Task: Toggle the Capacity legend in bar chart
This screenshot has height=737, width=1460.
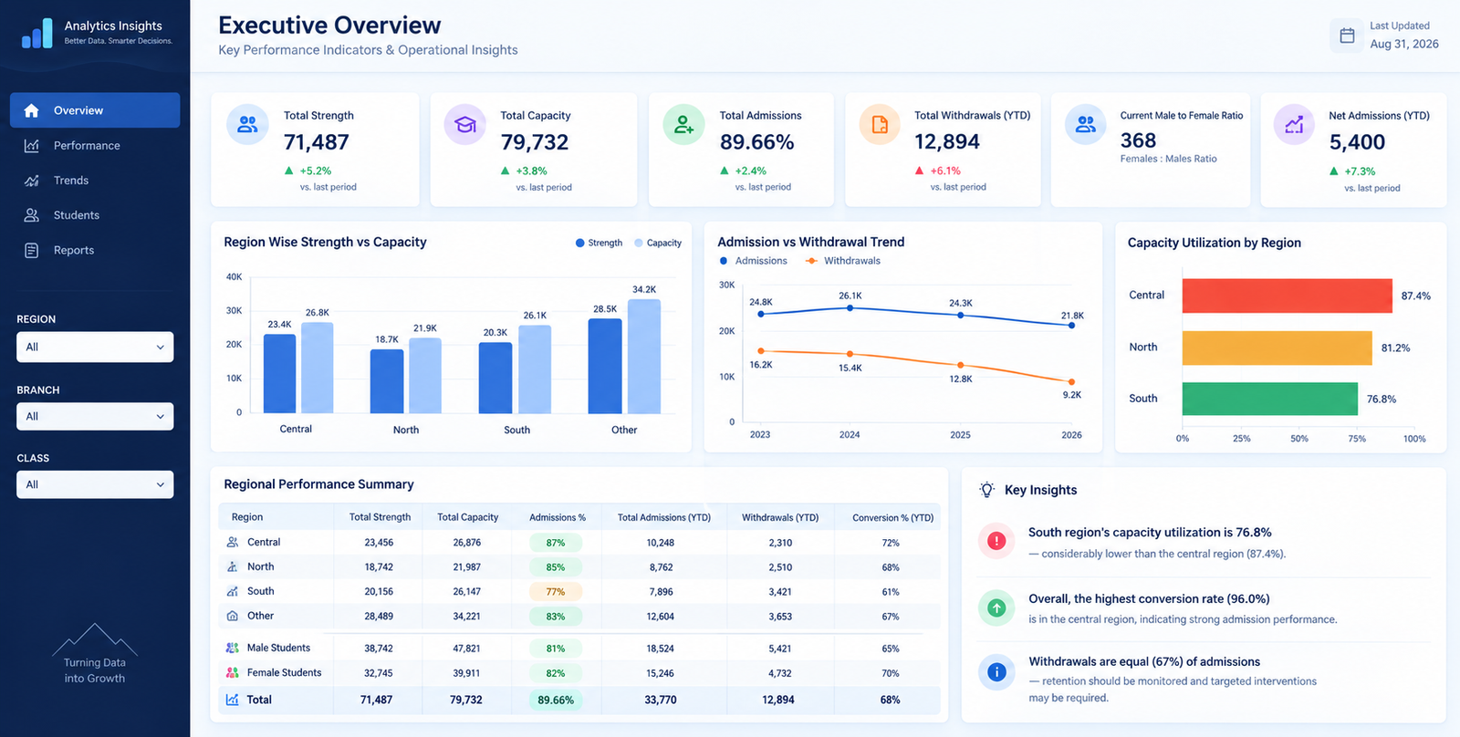Action: click(x=658, y=243)
